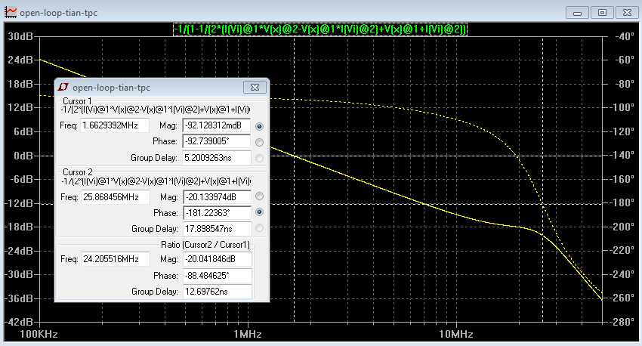Click Cursor 2 Phase field -181.22363°
This screenshot has height=346, width=642.
(x=217, y=213)
